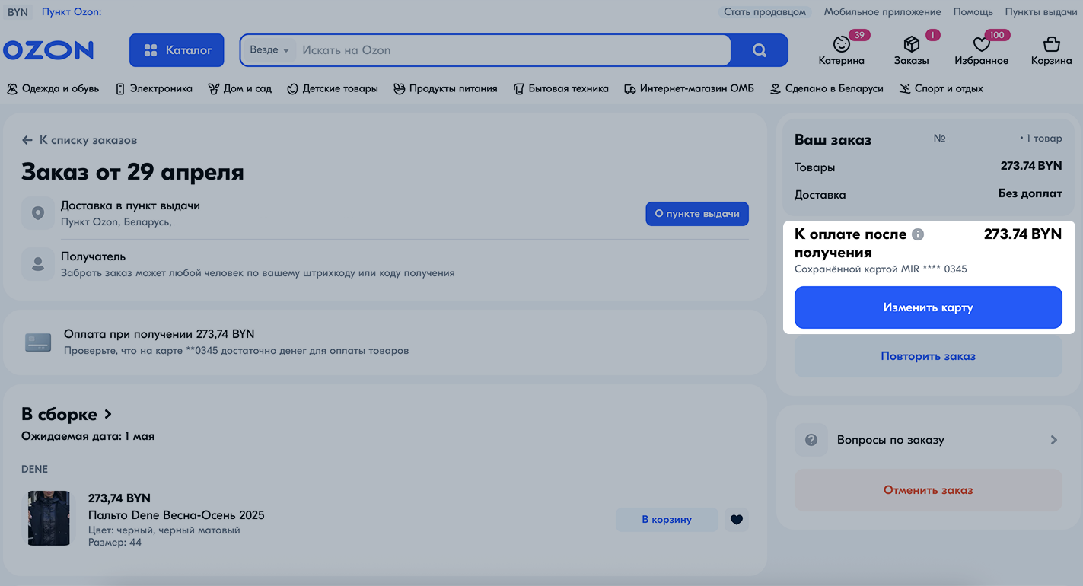The height and width of the screenshot is (586, 1083).
Task: Click Изменить карту button
Action: click(928, 307)
